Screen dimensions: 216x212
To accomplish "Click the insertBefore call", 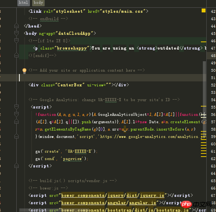I will coord(170,129).
